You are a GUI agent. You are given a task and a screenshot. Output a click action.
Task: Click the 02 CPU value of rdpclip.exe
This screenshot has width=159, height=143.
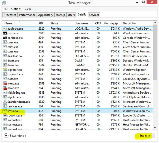coord(98,97)
